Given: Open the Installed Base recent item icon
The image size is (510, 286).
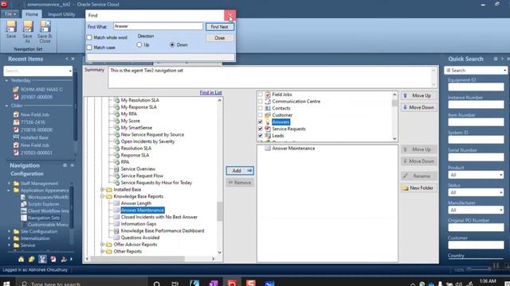Looking at the screenshot, I should point(16,137).
